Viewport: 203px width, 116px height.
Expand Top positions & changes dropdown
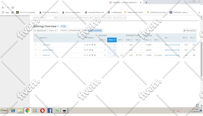[68, 18]
